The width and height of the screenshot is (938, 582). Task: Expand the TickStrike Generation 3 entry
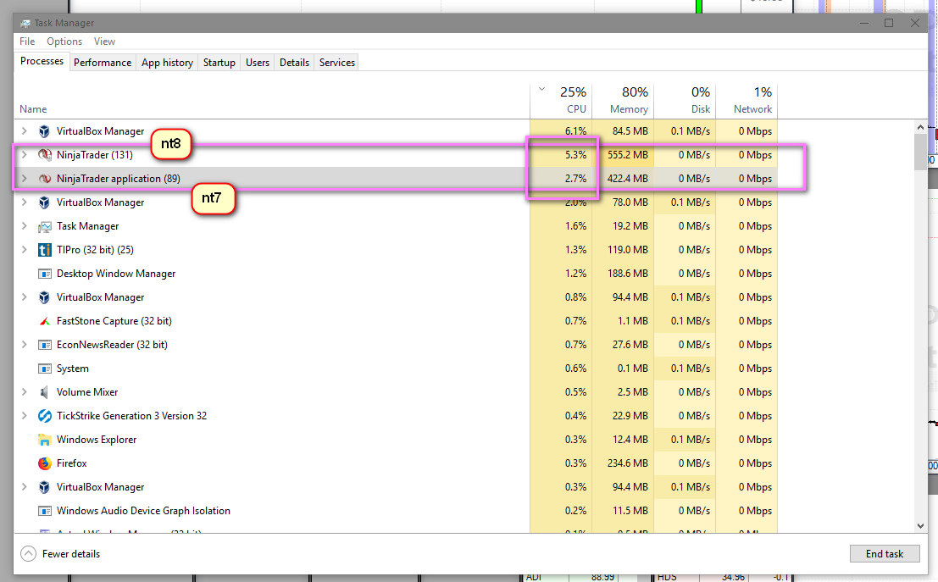click(24, 416)
